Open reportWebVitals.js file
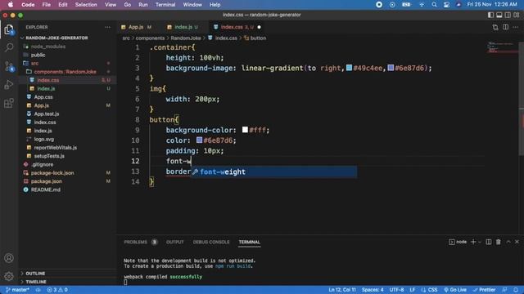 tap(55, 148)
